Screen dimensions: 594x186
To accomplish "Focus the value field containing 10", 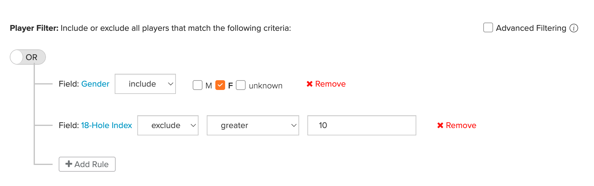I will coord(362,125).
